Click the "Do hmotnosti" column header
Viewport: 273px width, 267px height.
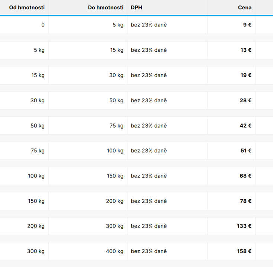coord(106,7)
